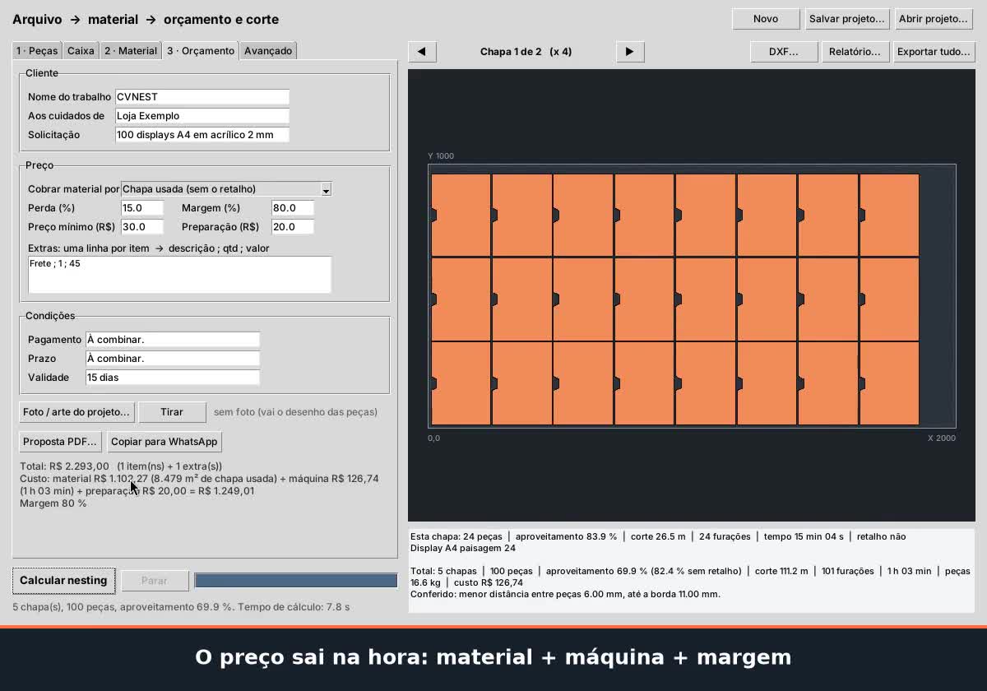Image resolution: width=987 pixels, height=691 pixels.
Task: Switch to the '1 · Peças' tab
Action: pyautogui.click(x=37, y=51)
